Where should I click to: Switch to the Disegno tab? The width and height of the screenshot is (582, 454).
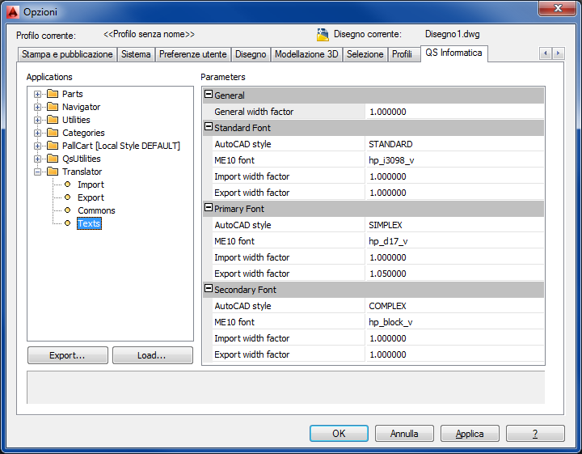(x=251, y=54)
